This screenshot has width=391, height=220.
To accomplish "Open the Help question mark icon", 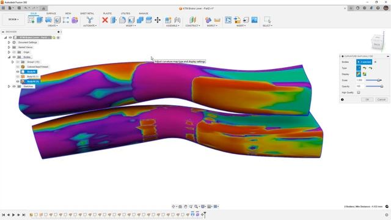I will click(x=378, y=8).
